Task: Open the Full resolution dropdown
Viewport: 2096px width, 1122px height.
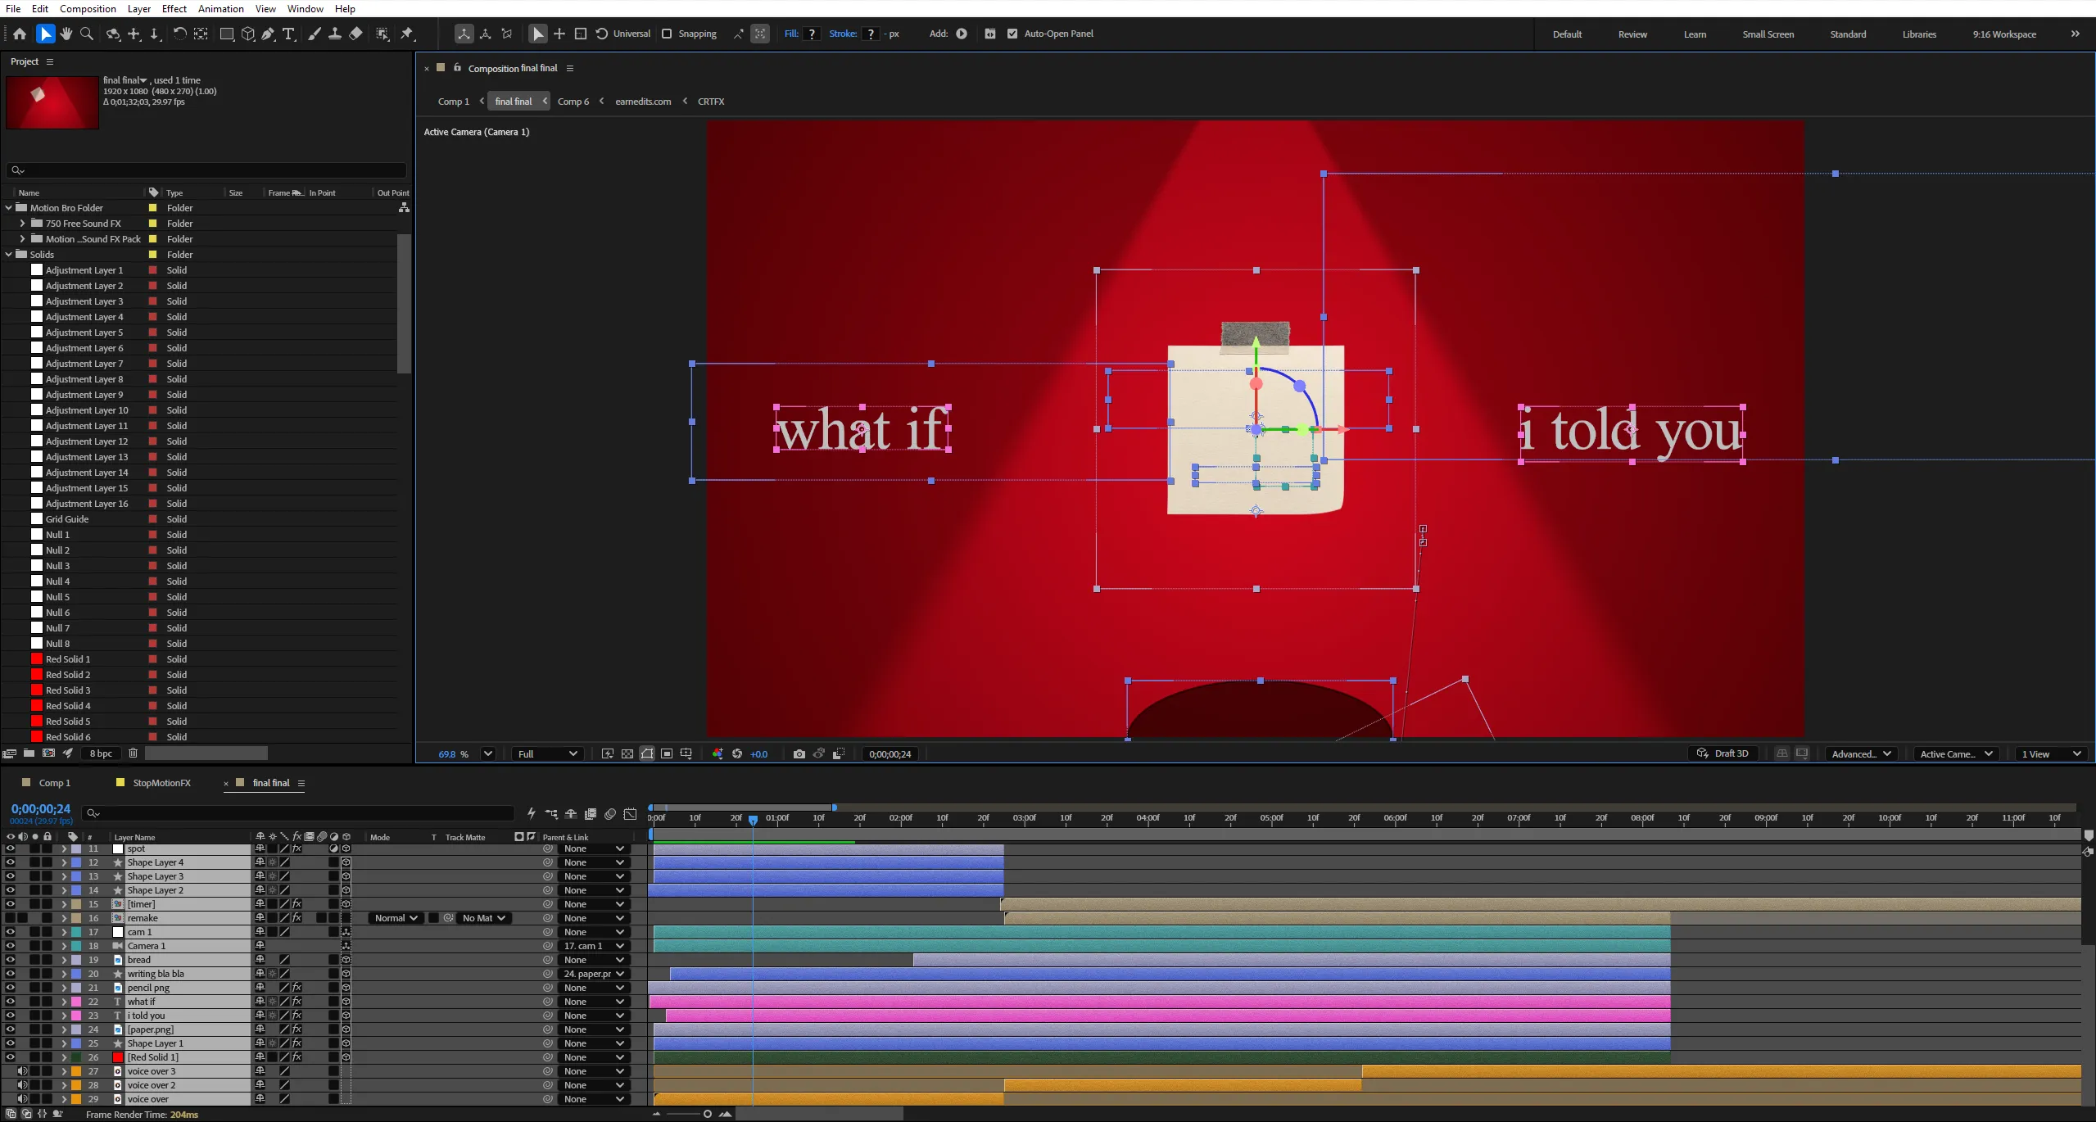Action: pos(548,754)
